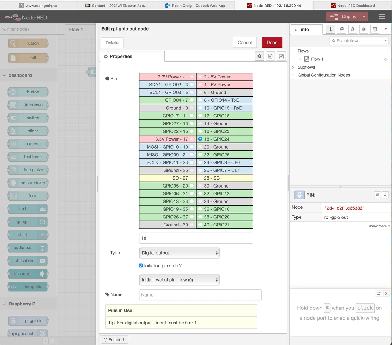The image size is (392, 345).
Task: Select the notification node in palette
Action: (28, 261)
